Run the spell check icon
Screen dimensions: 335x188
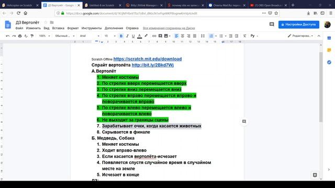pyautogui.click(x=26, y=36)
